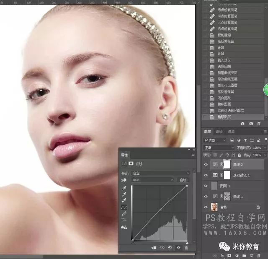Open the fill 100% dropdown arrow
The width and height of the screenshot is (268, 259).
coord(265,155)
